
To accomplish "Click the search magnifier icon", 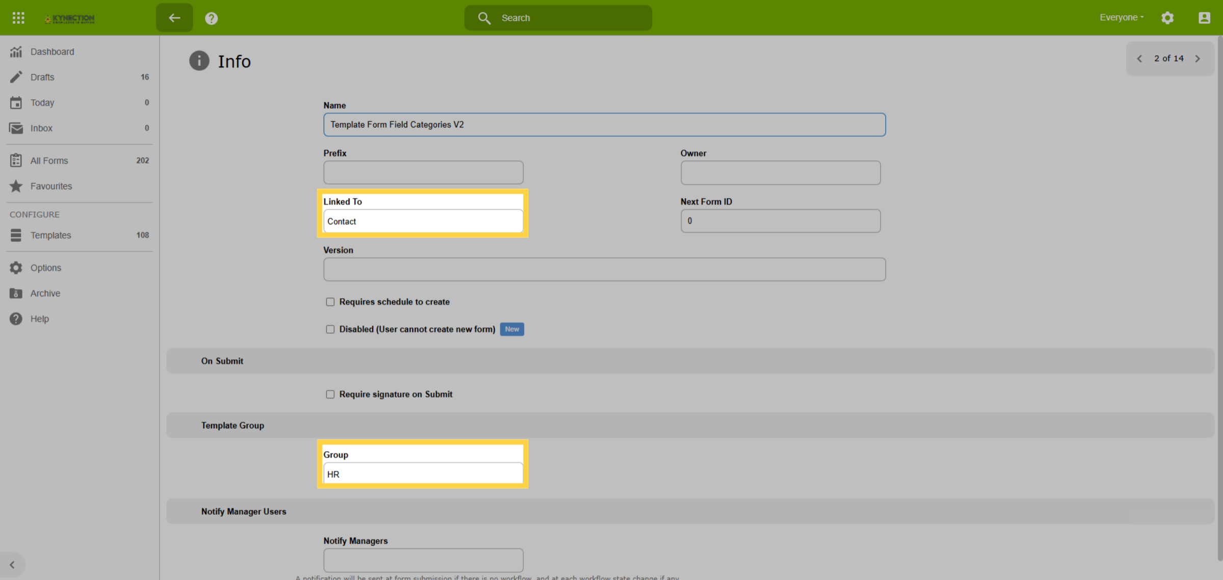I will (x=484, y=18).
